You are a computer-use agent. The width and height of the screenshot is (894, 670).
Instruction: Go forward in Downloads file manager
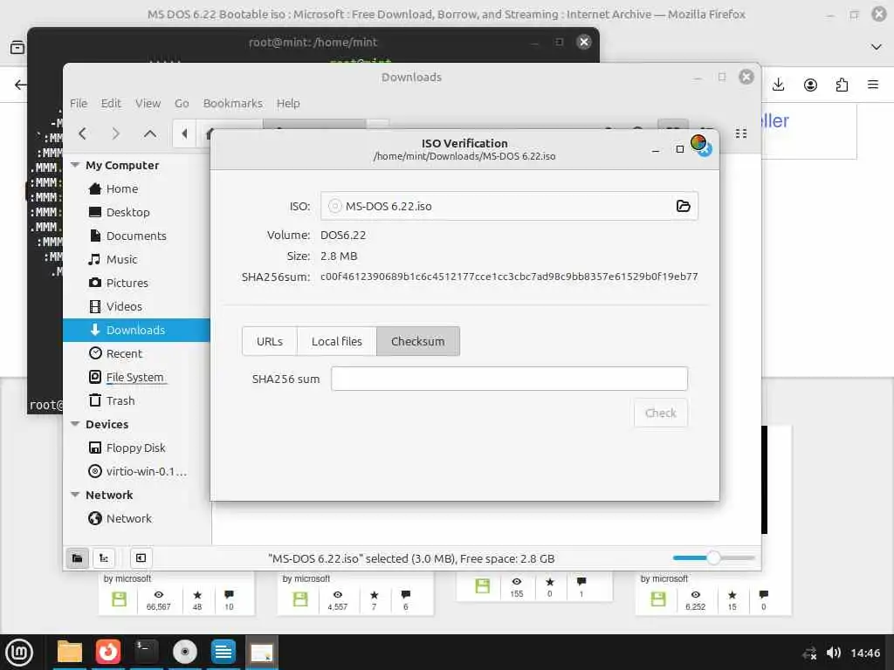click(x=116, y=133)
